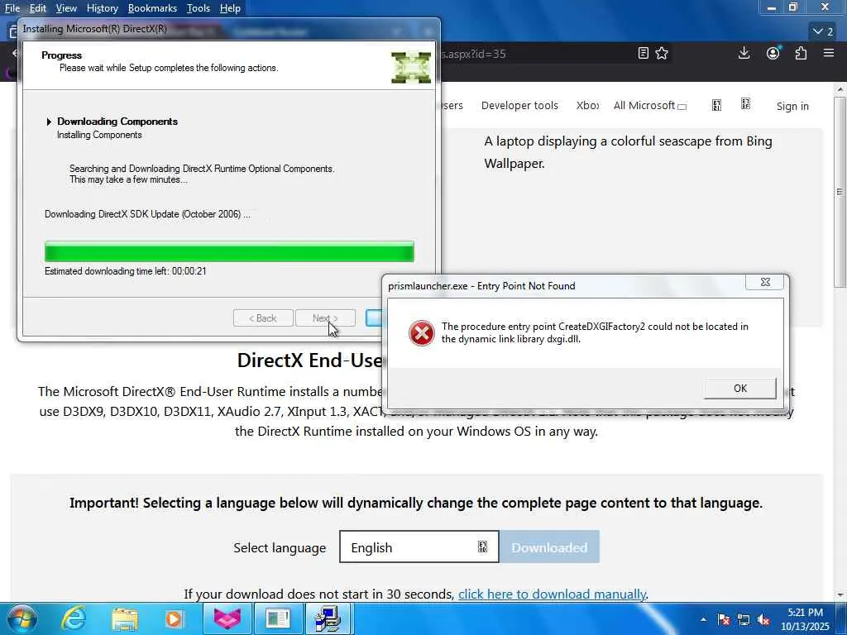The width and height of the screenshot is (847, 635).
Task: Open the Tools menu
Action: [199, 8]
